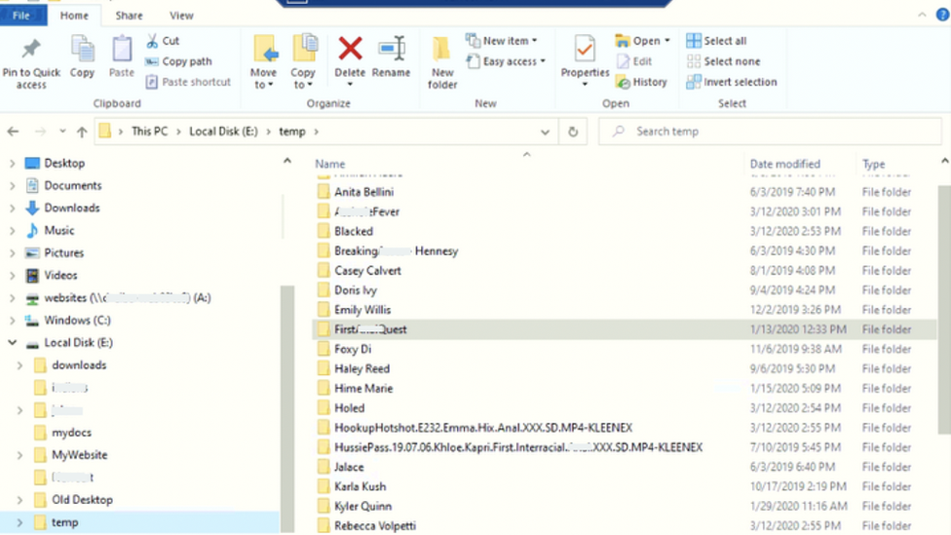Image resolution: width=951 pixels, height=535 pixels.
Task: Expand MyWebsite folder in tree
Action: pos(20,455)
